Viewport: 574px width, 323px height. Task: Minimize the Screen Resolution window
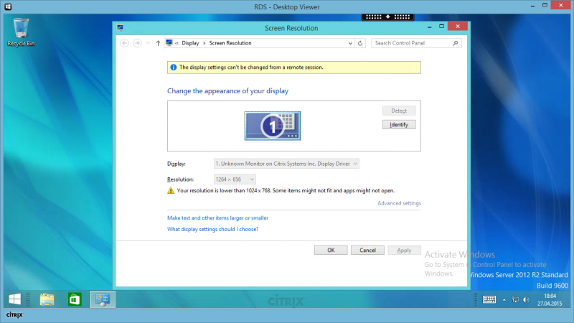click(x=429, y=27)
